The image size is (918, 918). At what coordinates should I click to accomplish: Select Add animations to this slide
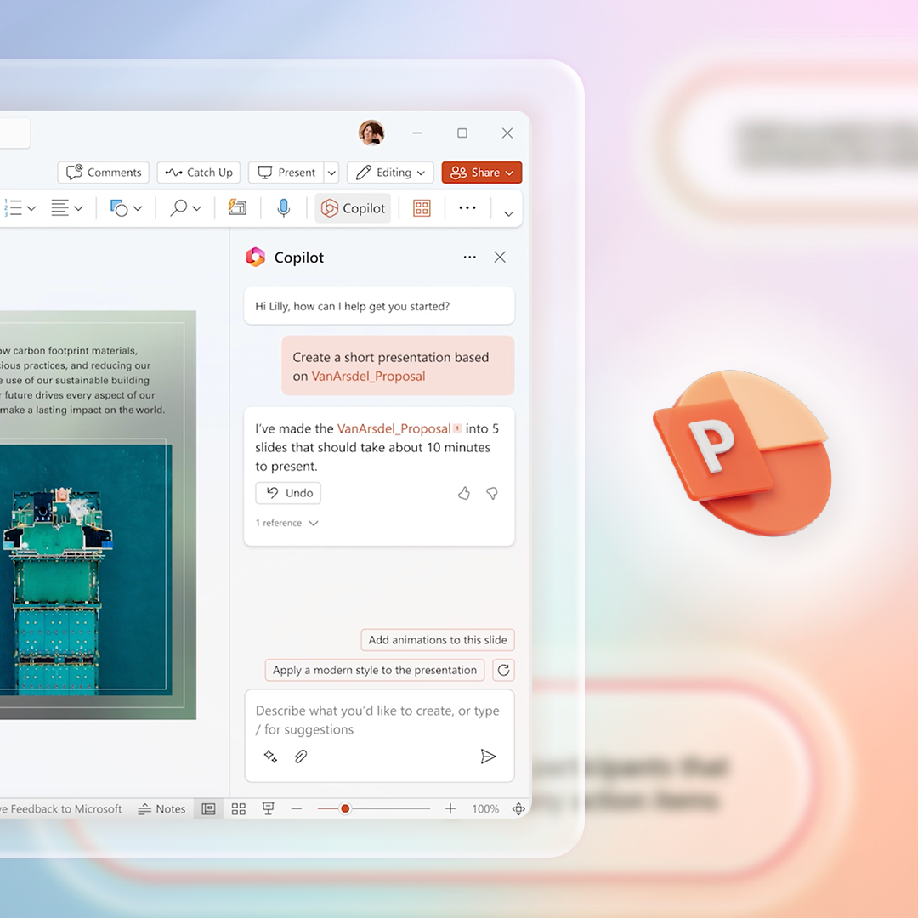coord(438,640)
